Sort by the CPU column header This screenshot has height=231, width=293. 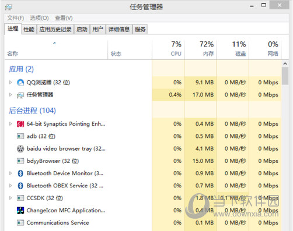click(x=168, y=49)
